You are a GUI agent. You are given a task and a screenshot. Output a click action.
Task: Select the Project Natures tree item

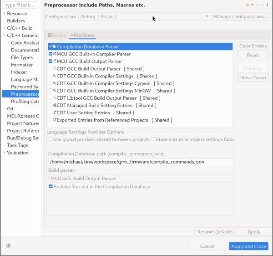23,123
